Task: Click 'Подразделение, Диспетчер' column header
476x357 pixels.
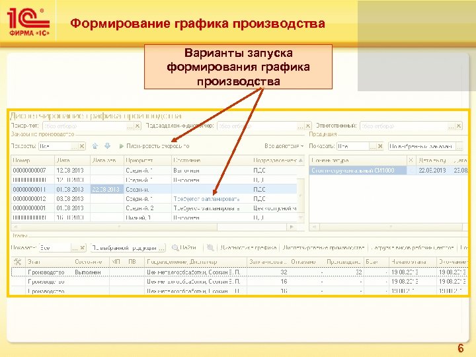Action: [196, 262]
